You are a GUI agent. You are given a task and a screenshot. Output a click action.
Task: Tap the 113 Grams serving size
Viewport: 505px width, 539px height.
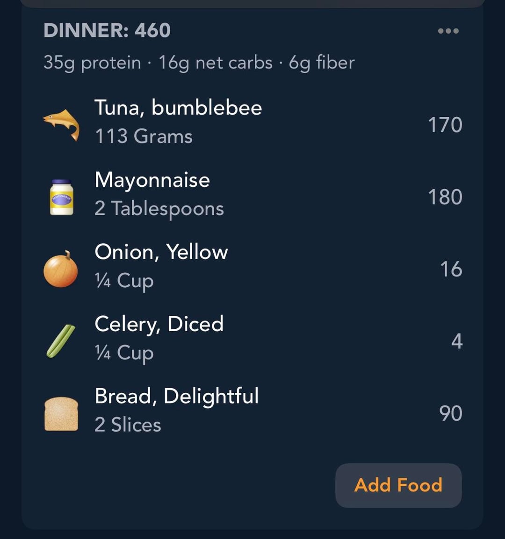point(144,137)
